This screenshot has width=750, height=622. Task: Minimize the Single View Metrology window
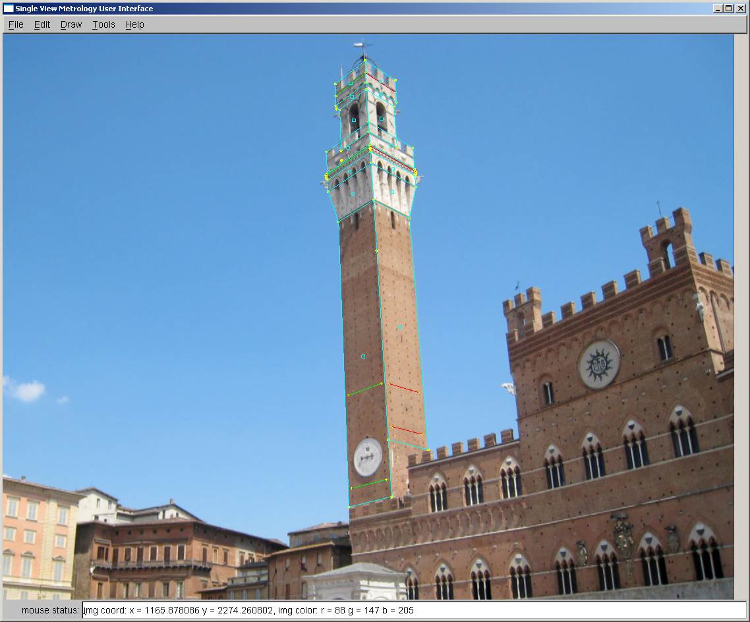pos(718,8)
